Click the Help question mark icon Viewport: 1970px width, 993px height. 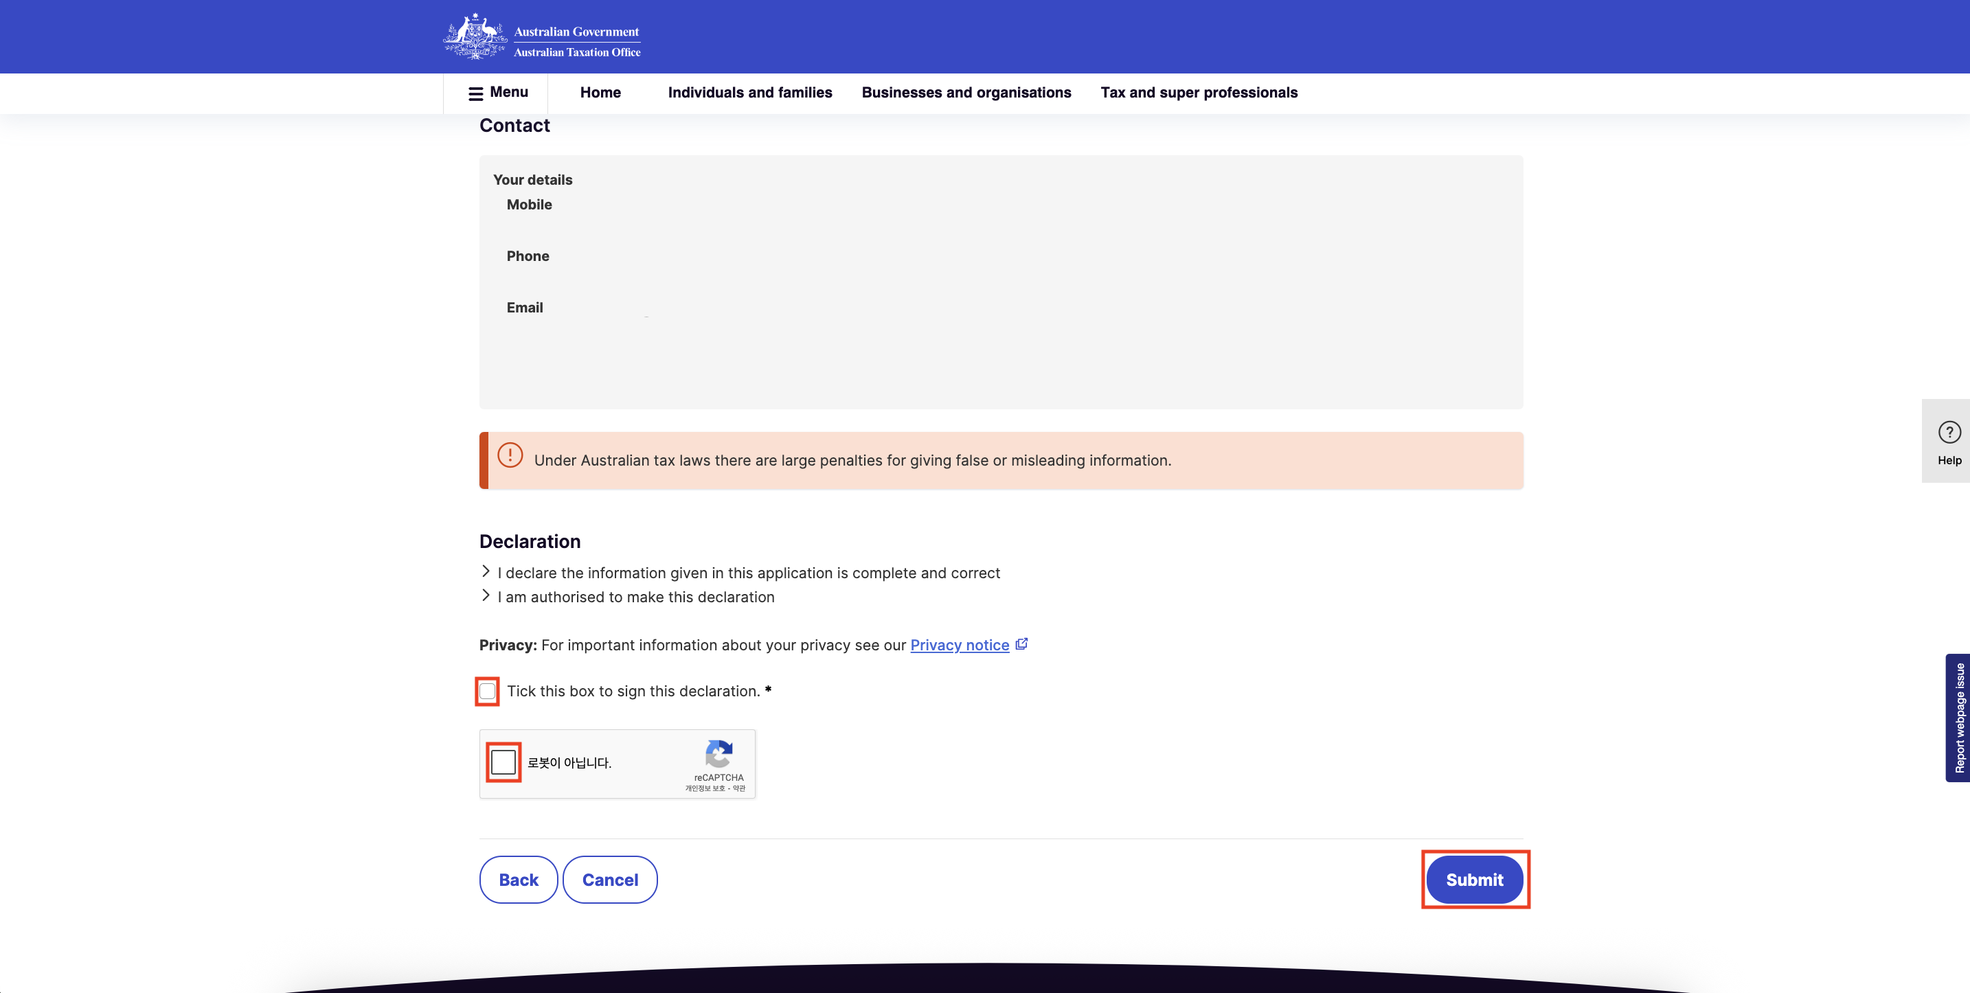coord(1949,432)
